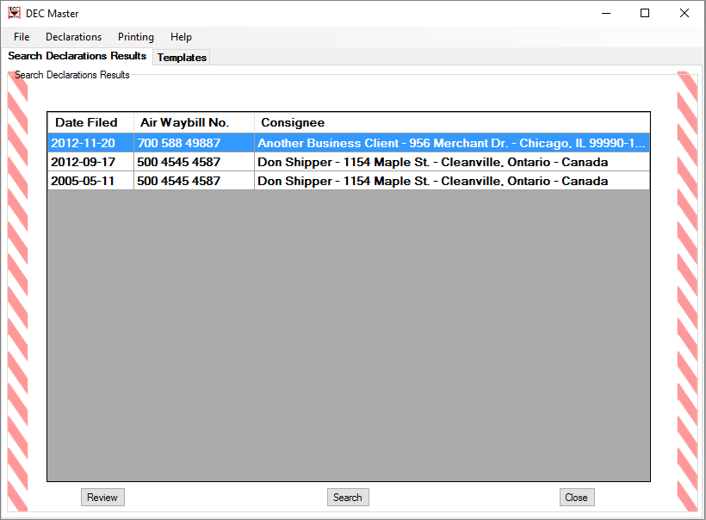706x520 pixels.
Task: Open the Declarations menu
Action: [x=74, y=37]
